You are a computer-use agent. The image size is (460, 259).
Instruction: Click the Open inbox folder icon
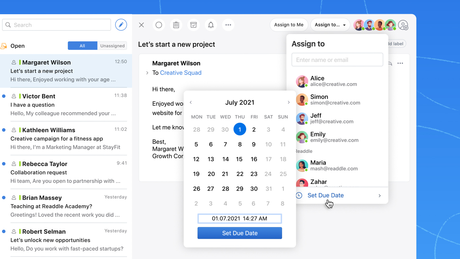pyautogui.click(x=4, y=46)
